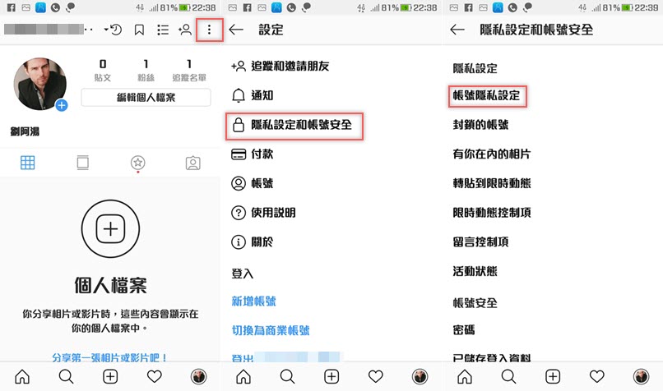The width and height of the screenshot is (663, 391).
Task: Open 帳號隱私設定 option
Action: [487, 95]
